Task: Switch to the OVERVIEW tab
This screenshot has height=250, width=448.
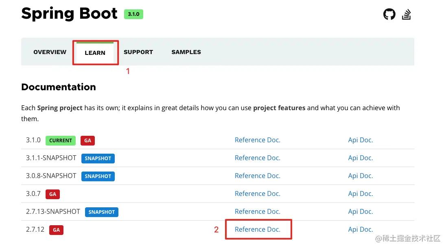Action: coord(50,52)
